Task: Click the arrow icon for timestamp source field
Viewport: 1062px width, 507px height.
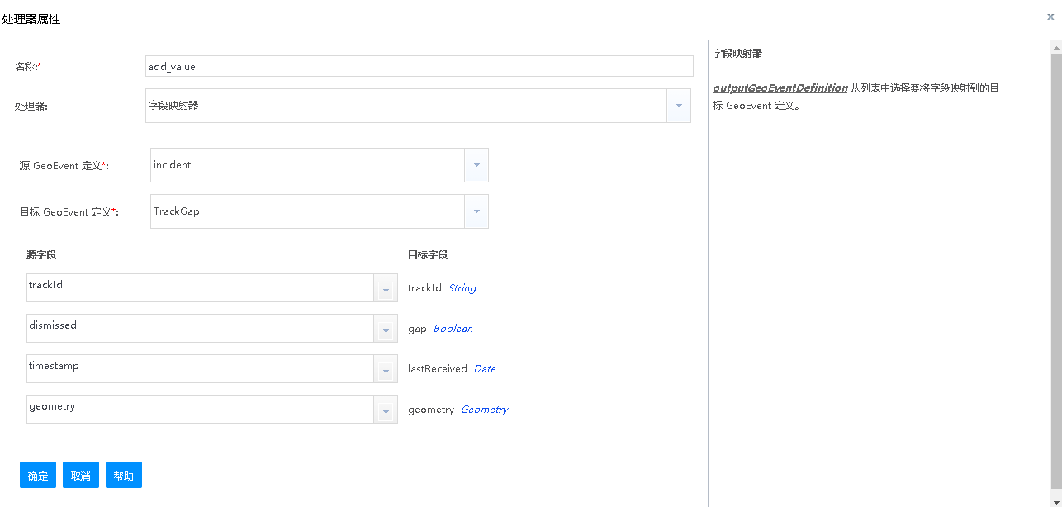Action: (386, 370)
